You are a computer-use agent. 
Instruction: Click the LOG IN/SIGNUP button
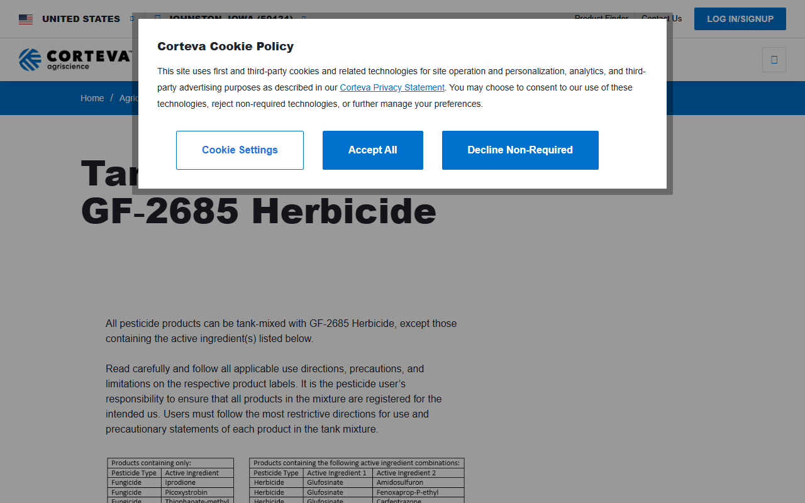click(740, 19)
